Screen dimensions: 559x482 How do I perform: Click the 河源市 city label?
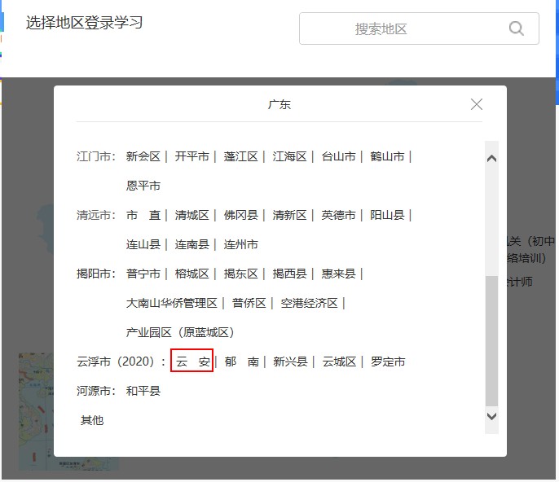pos(96,391)
